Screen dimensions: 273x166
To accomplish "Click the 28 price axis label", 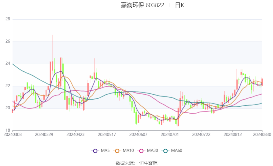I will coord(8,19).
